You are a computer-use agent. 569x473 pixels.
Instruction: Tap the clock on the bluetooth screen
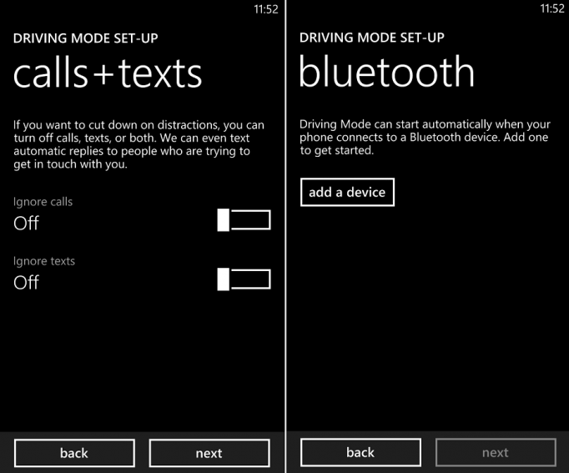(552, 8)
